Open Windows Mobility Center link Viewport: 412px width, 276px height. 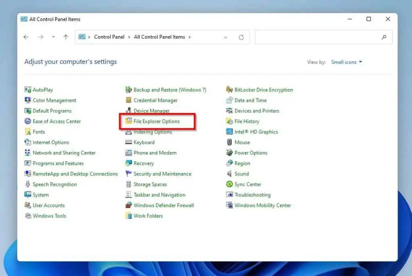click(x=262, y=206)
